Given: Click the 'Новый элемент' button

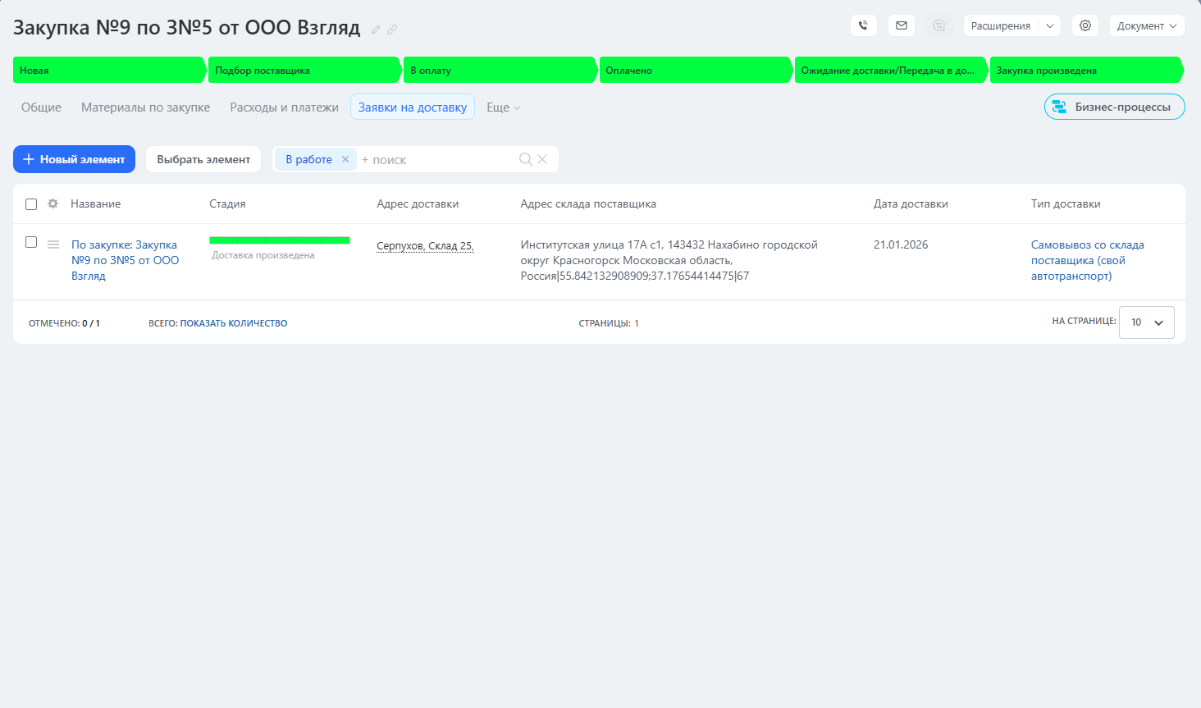Looking at the screenshot, I should 74,159.
